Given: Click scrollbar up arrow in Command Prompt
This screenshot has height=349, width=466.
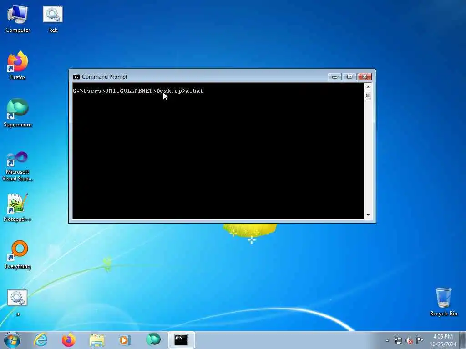Looking at the screenshot, I should pos(368,87).
